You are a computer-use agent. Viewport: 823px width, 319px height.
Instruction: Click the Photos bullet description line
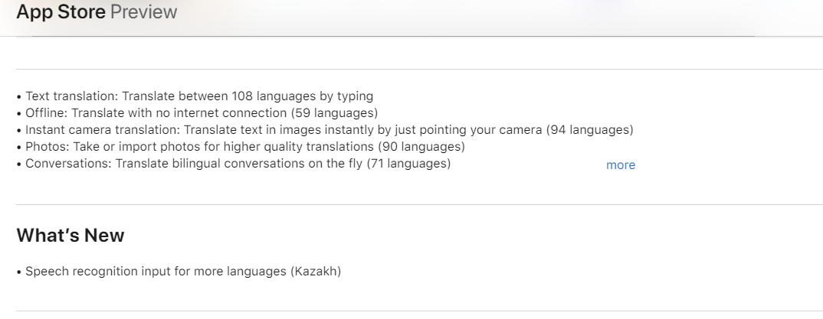(241, 147)
